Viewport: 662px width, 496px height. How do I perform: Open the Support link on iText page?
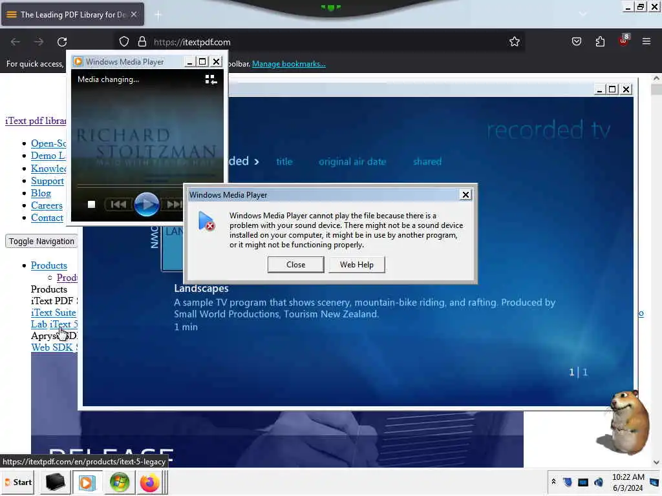47,181
